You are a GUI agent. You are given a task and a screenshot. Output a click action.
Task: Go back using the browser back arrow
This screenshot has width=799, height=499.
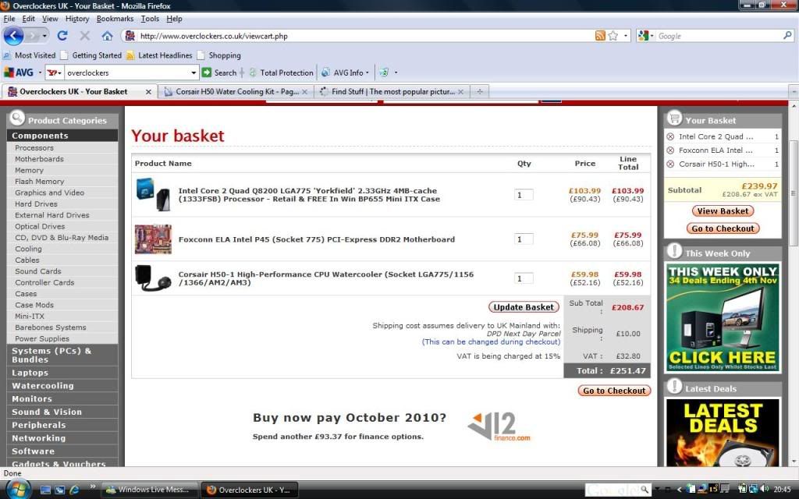click(x=13, y=36)
